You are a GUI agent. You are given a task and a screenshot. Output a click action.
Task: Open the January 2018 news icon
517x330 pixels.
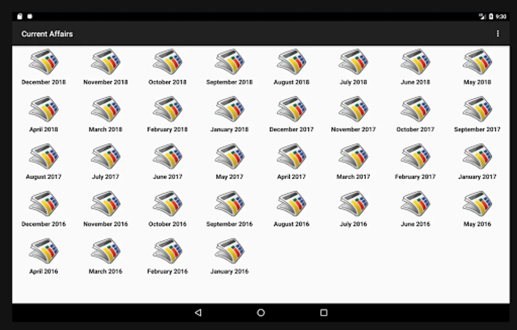(x=230, y=109)
